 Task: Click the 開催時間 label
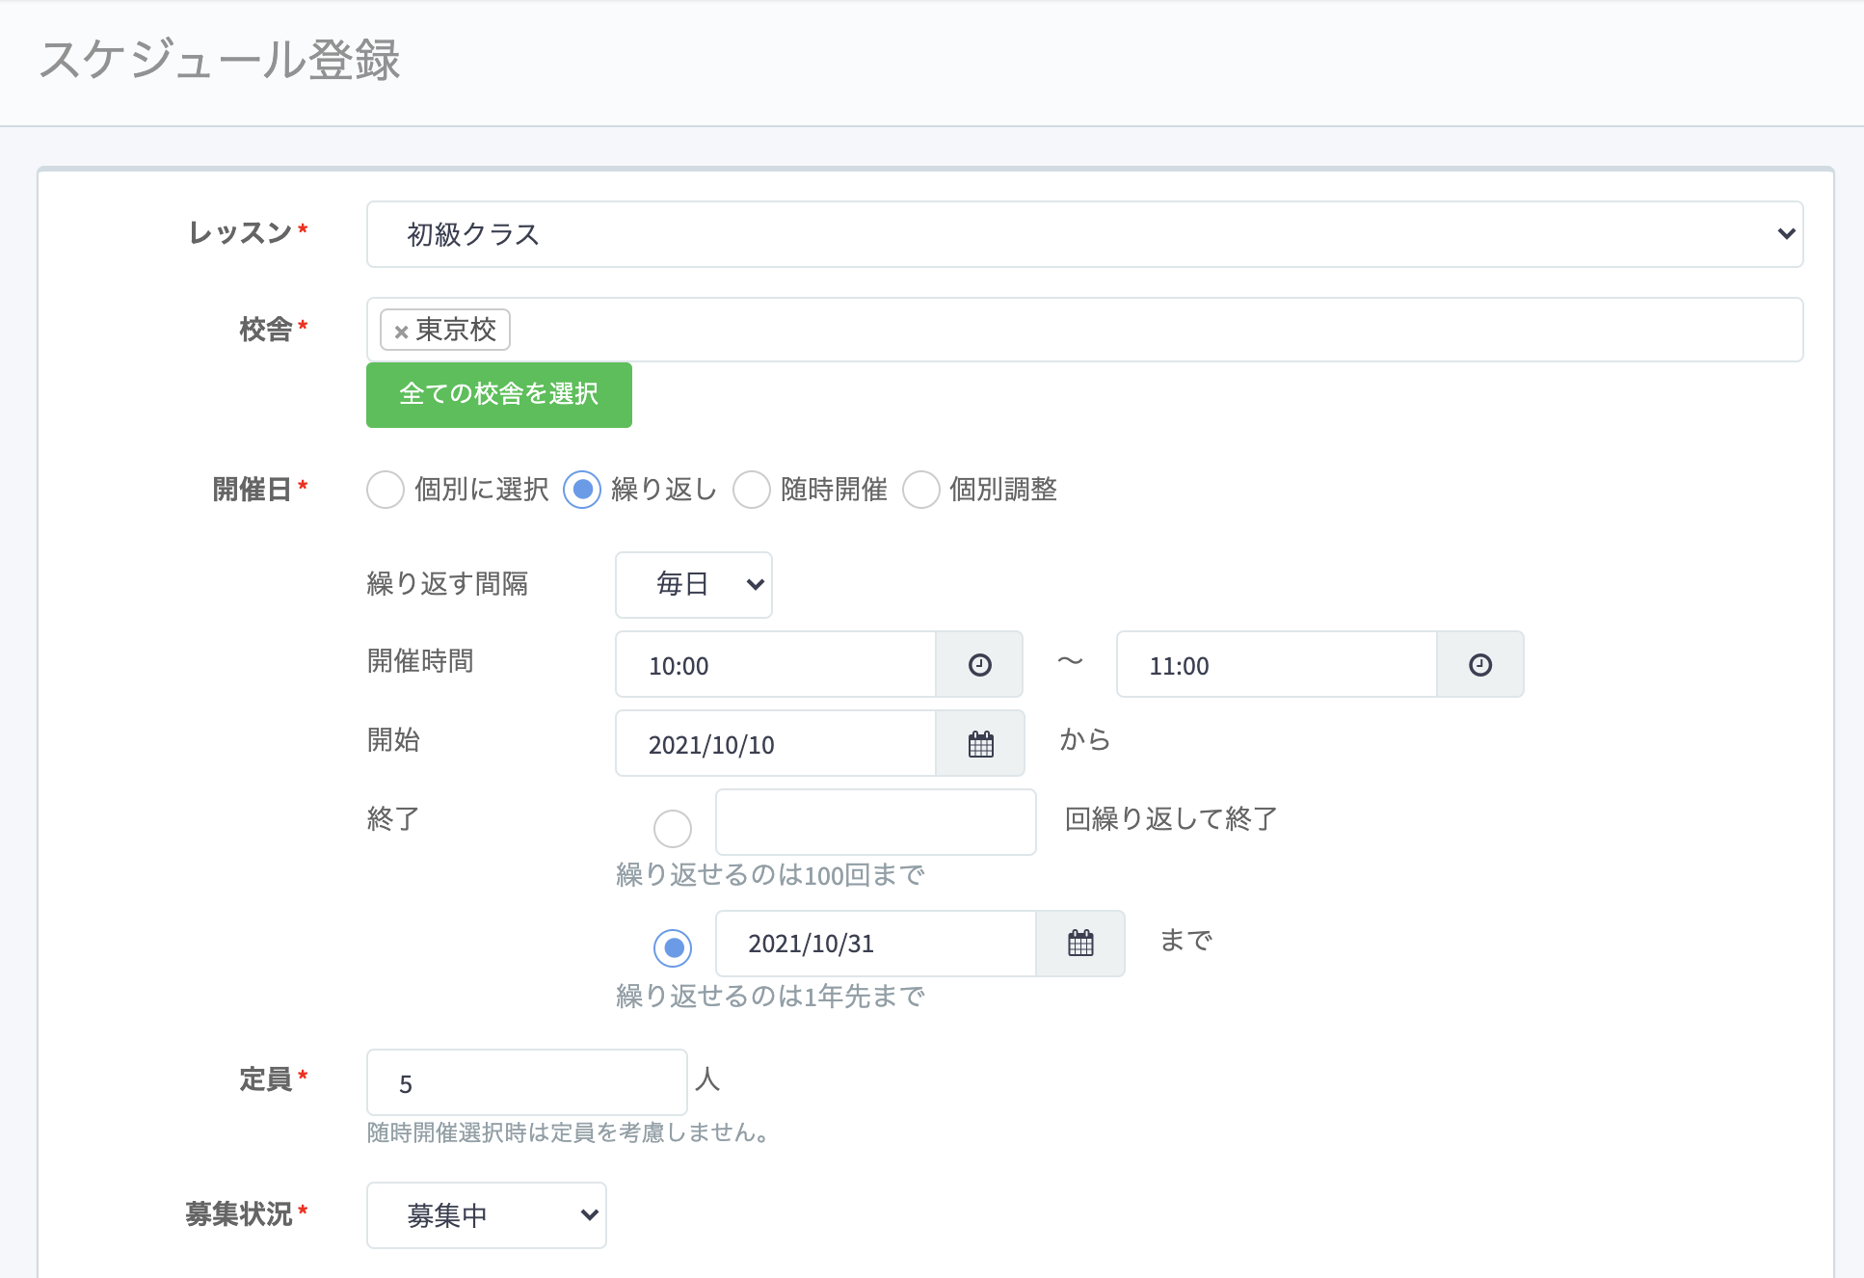coord(420,661)
